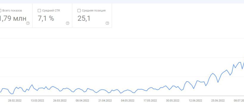Click the Средняя позиция label
The height and width of the screenshot is (107, 244).
(x=94, y=11)
